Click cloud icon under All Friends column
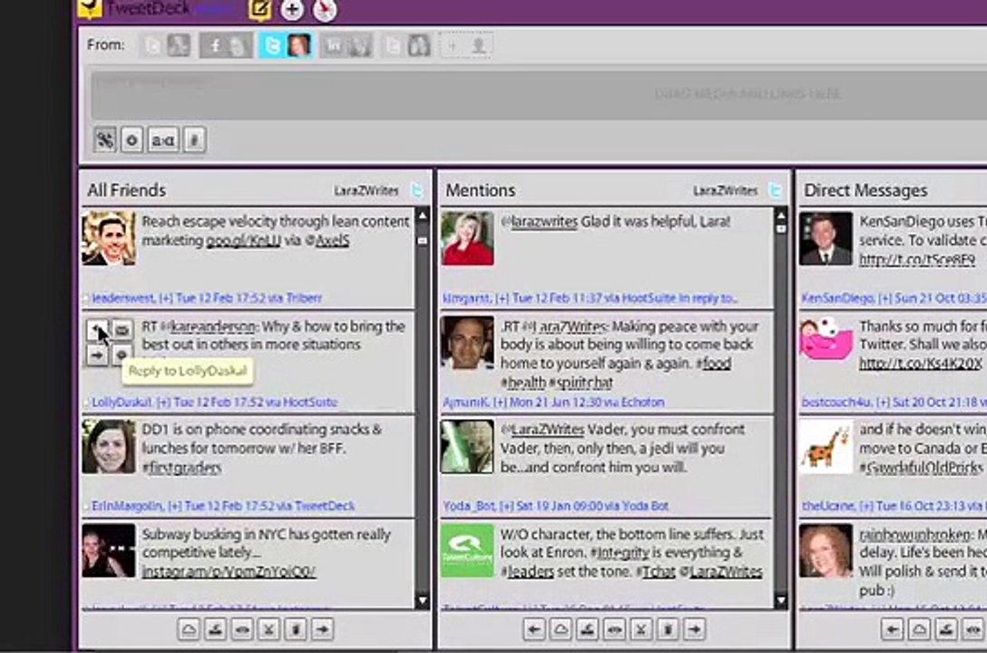 189,629
